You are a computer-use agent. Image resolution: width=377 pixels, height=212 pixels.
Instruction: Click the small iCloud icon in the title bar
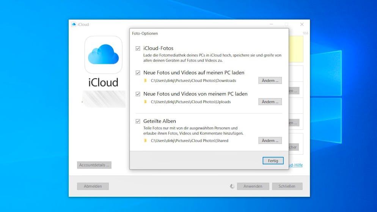pos(74,24)
